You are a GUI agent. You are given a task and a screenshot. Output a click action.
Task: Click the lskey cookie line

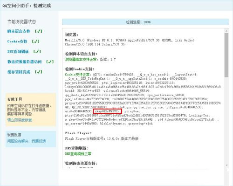pos(143,87)
